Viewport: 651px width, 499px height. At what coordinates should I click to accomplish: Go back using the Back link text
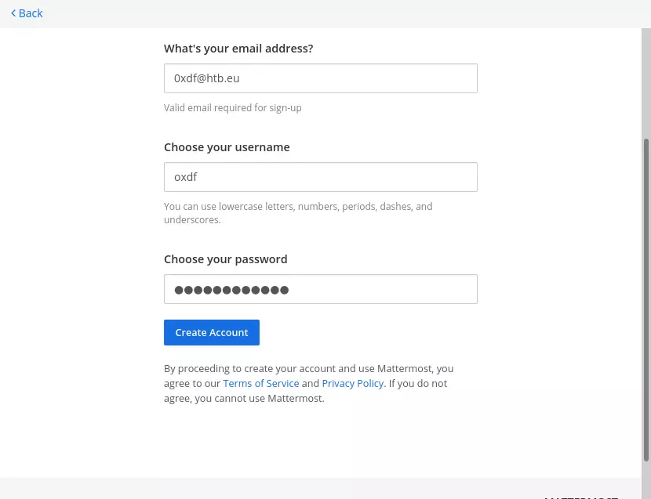(31, 13)
